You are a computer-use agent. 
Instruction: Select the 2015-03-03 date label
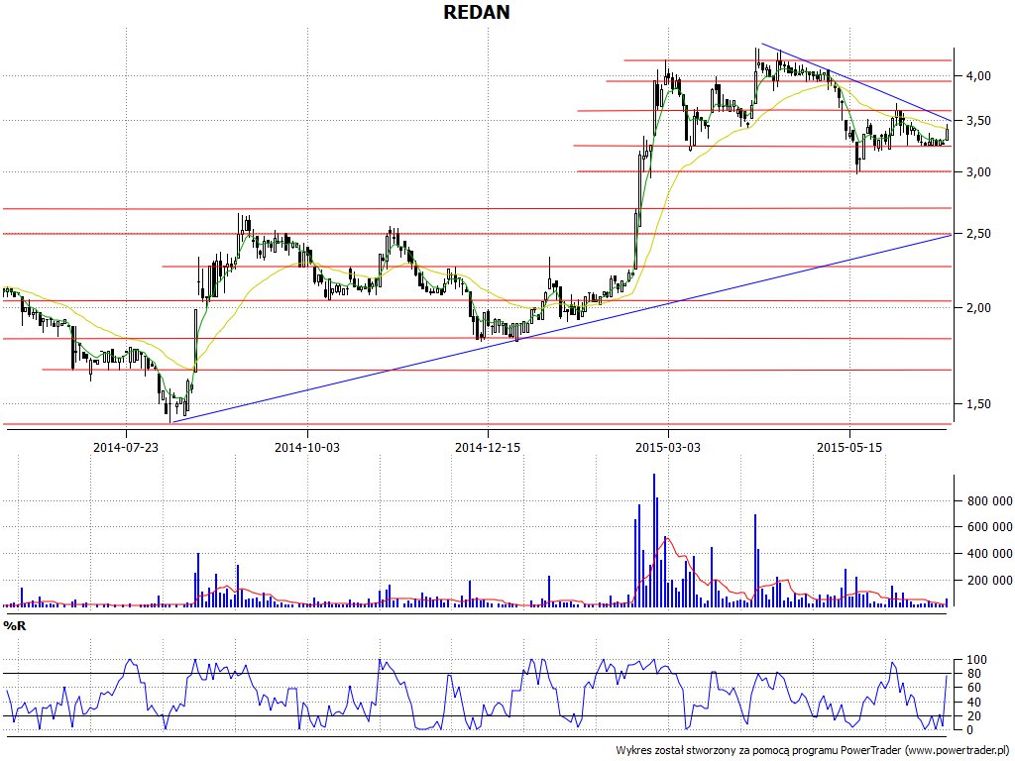668,447
